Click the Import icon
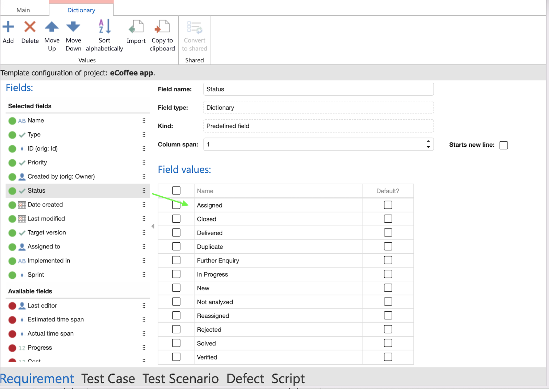 [136, 27]
